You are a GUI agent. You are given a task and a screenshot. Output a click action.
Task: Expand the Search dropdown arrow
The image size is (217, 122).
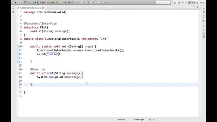click(x=65, y=2)
